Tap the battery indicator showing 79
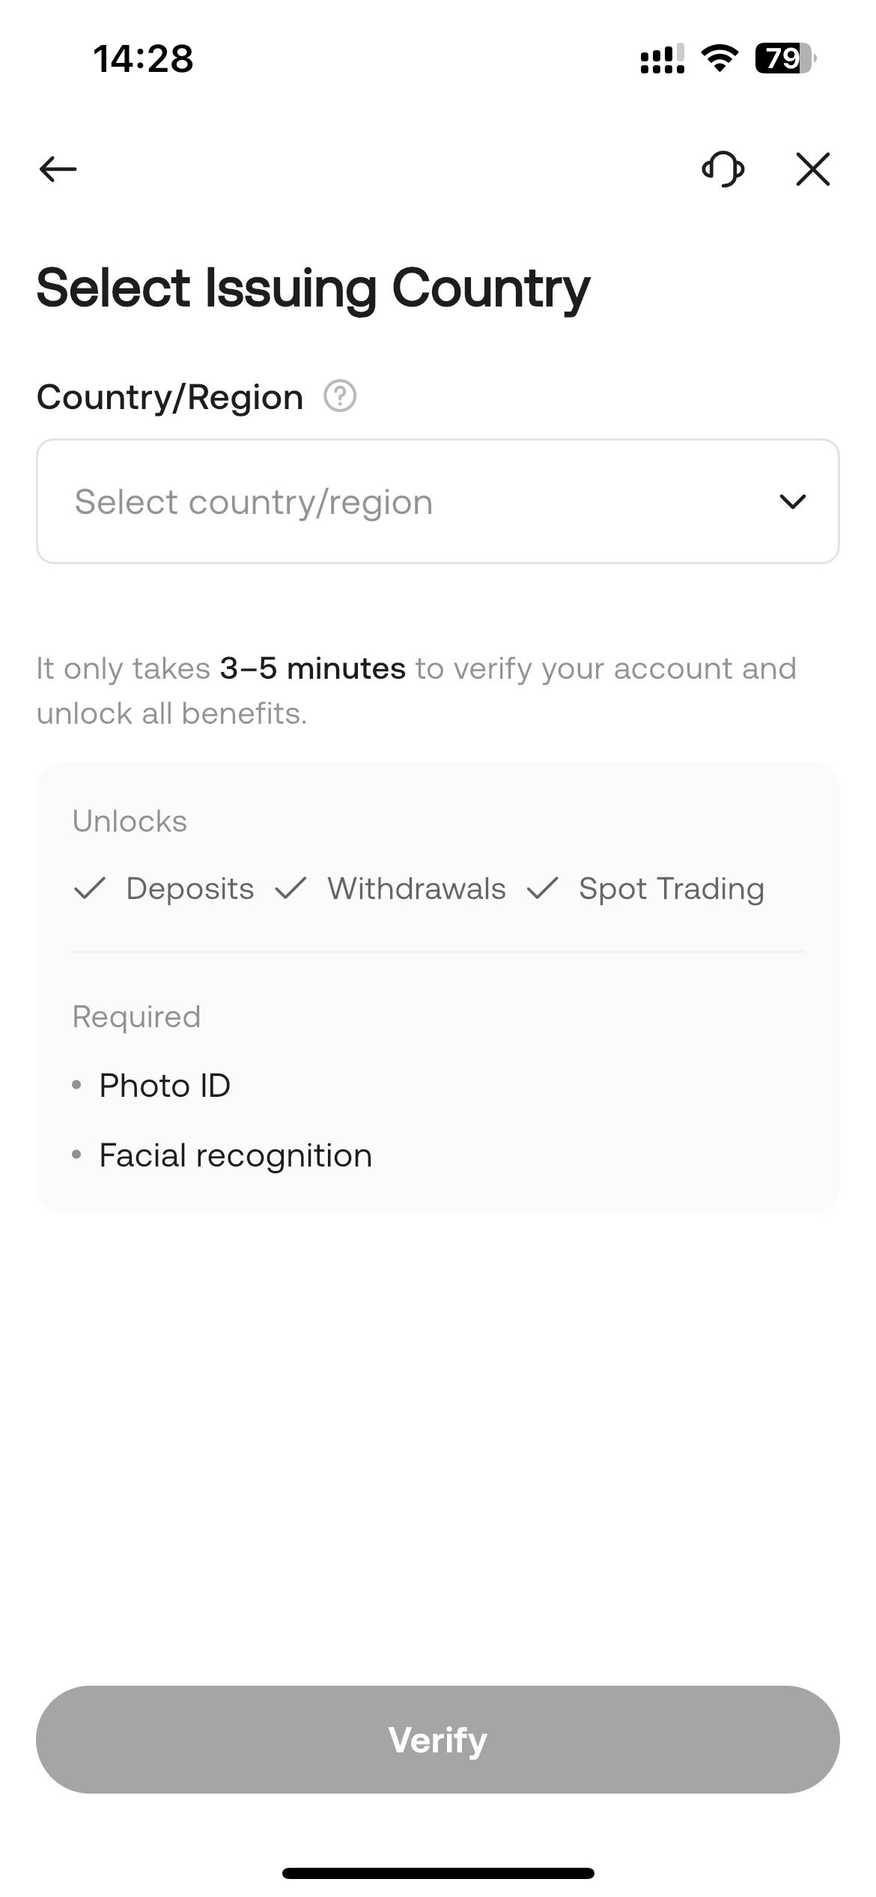 point(784,58)
